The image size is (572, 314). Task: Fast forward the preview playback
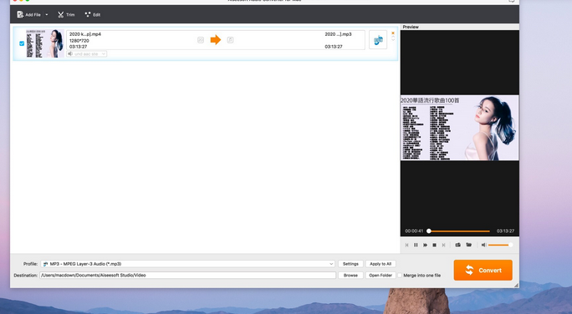coord(425,246)
